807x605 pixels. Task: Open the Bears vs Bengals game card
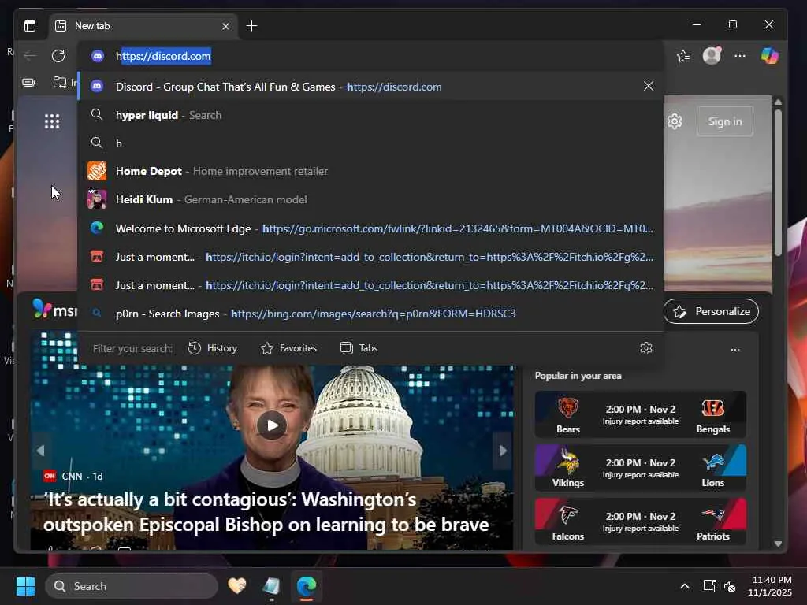coord(640,414)
